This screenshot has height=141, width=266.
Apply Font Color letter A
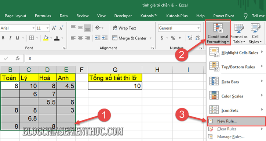57,38
